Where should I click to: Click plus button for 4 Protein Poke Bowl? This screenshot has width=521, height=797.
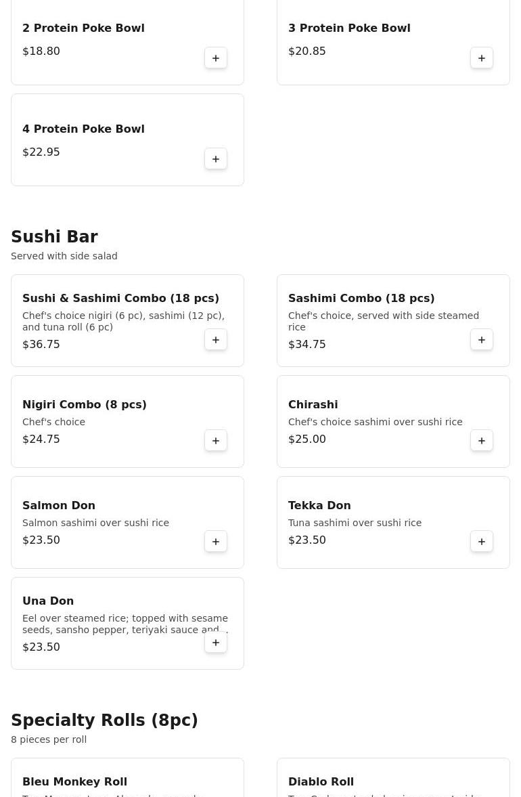point(216,159)
